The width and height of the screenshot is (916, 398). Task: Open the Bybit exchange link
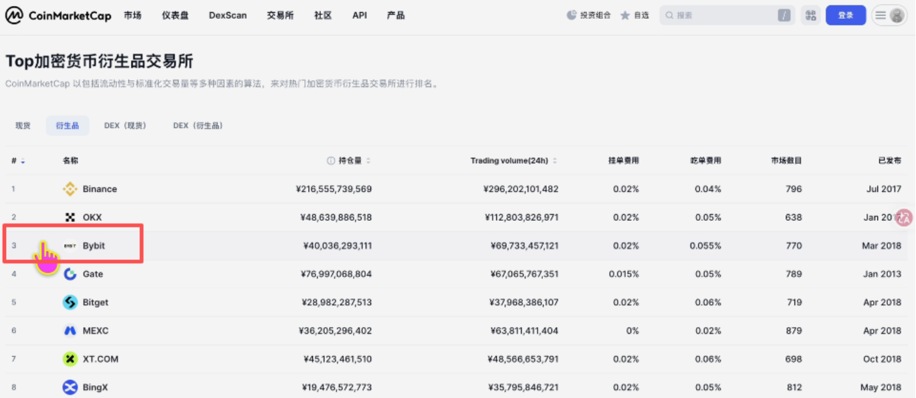click(x=94, y=246)
